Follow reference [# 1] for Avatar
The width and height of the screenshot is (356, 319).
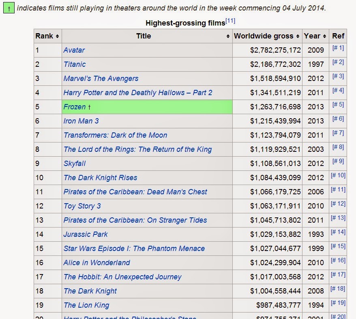[338, 48]
